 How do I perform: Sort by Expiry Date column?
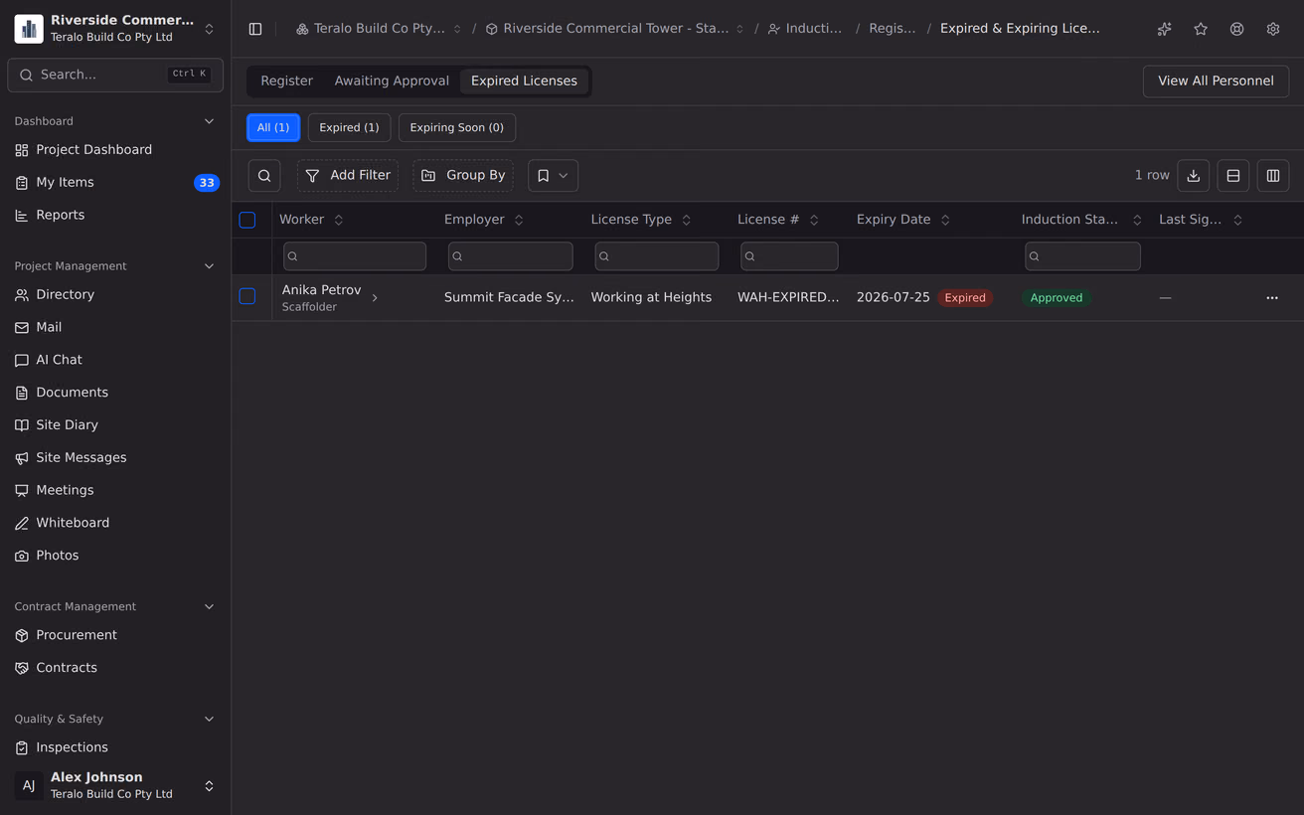903,220
